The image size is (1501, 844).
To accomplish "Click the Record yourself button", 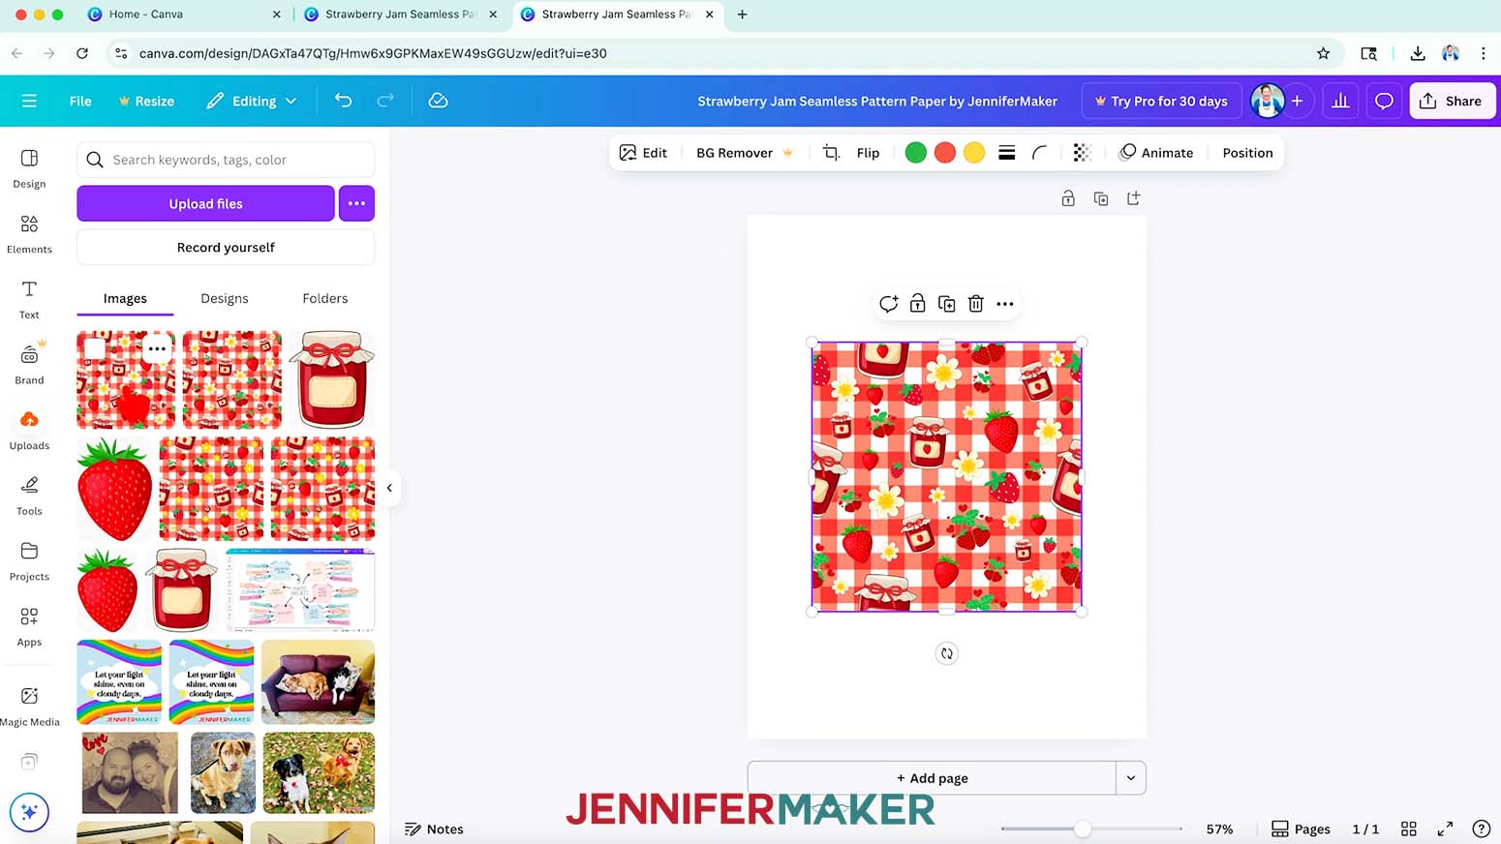I will (226, 247).
